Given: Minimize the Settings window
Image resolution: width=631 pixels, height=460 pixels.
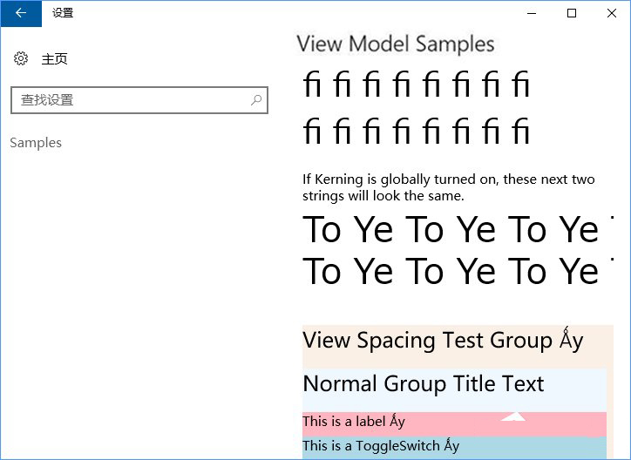Looking at the screenshot, I should pos(532,13).
